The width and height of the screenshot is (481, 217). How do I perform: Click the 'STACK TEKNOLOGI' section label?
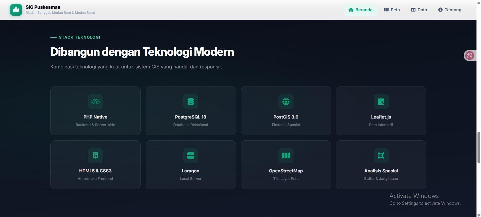(x=79, y=37)
